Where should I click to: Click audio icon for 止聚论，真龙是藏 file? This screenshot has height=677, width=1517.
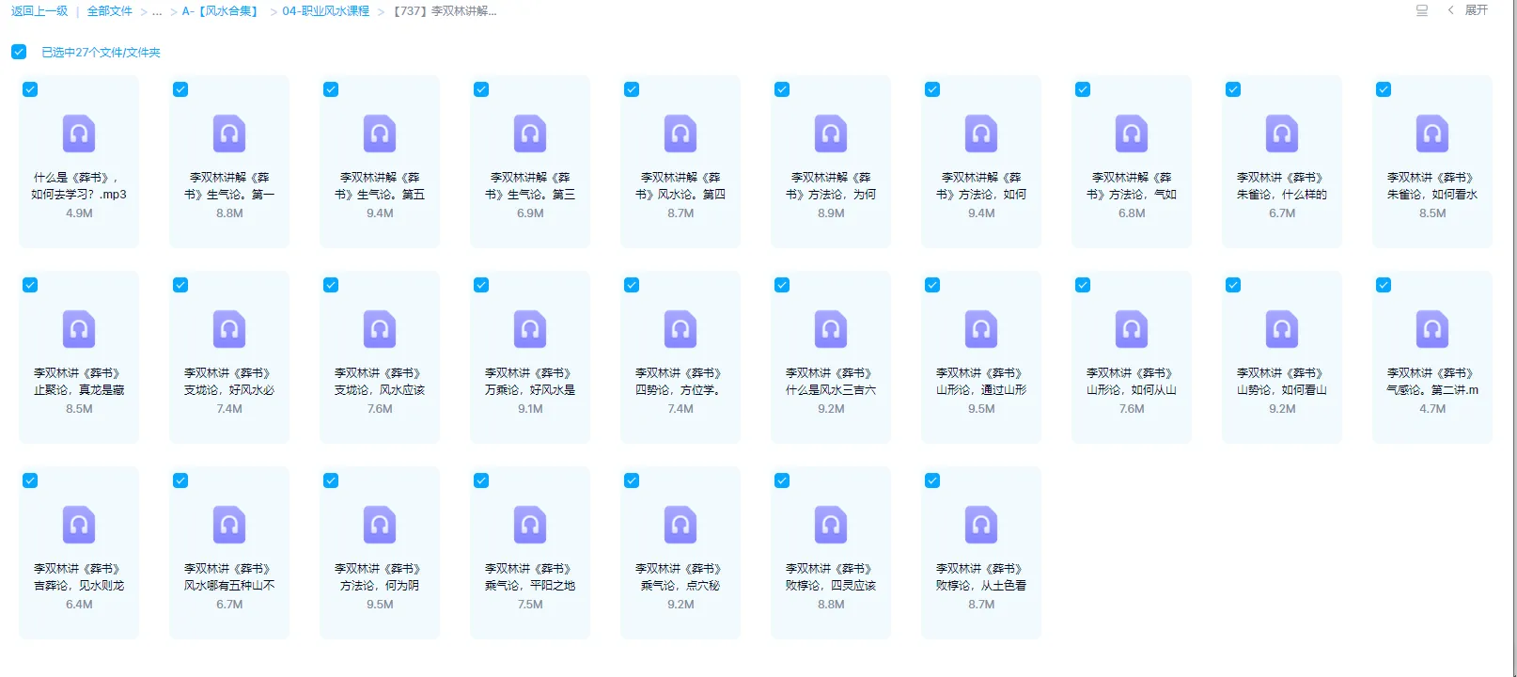click(79, 329)
